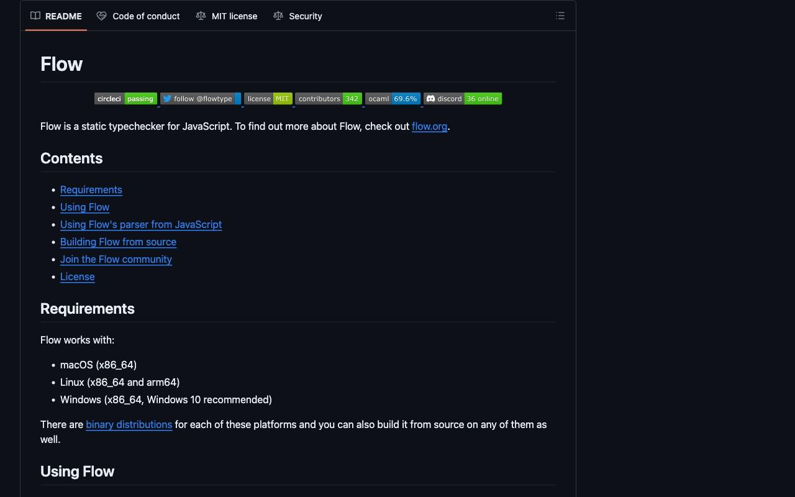
Task: Click the Using Flow section heading
Action: pyautogui.click(x=77, y=472)
